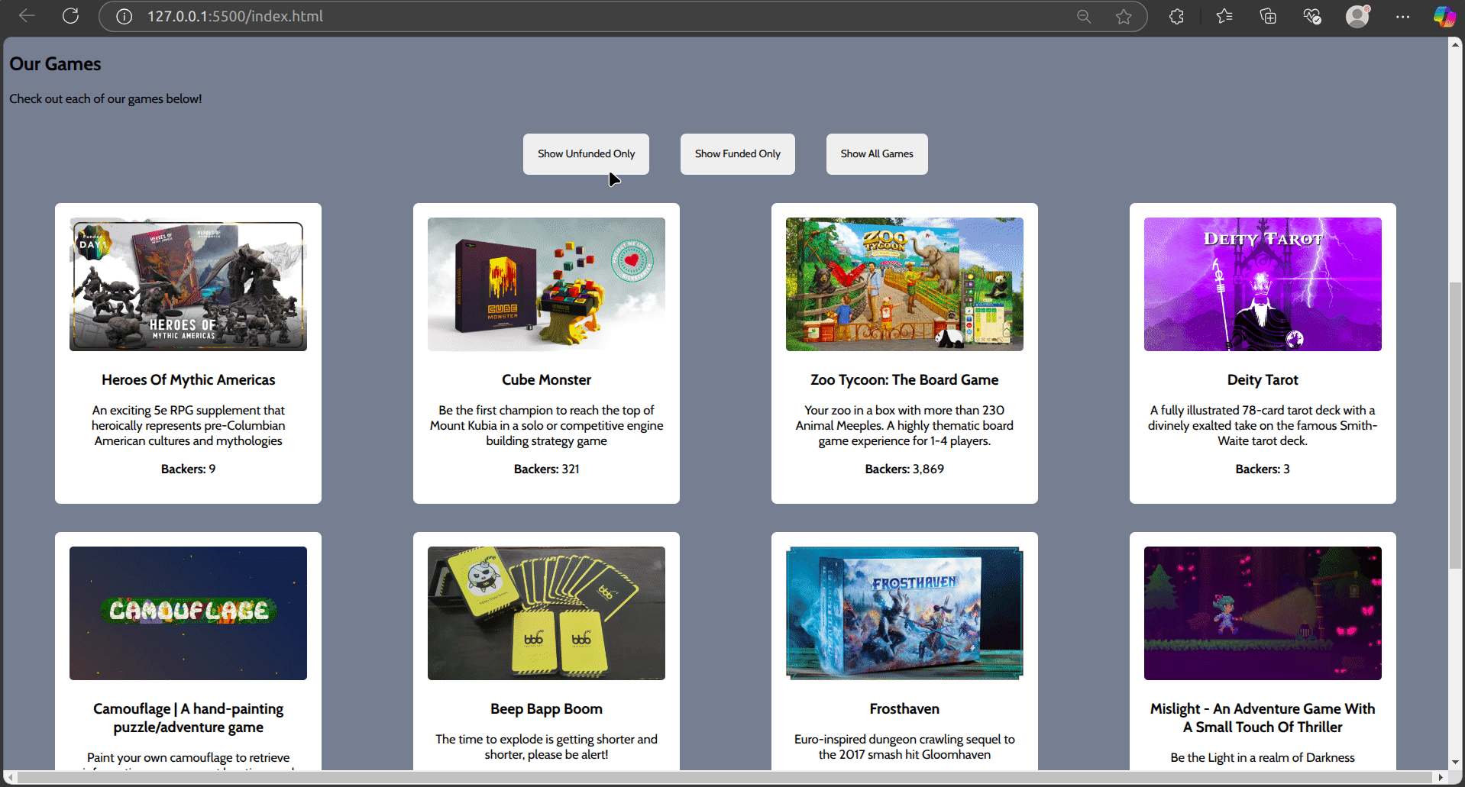The width and height of the screenshot is (1465, 787).
Task: Click the 'Cube Monster' title
Action: coord(546,380)
